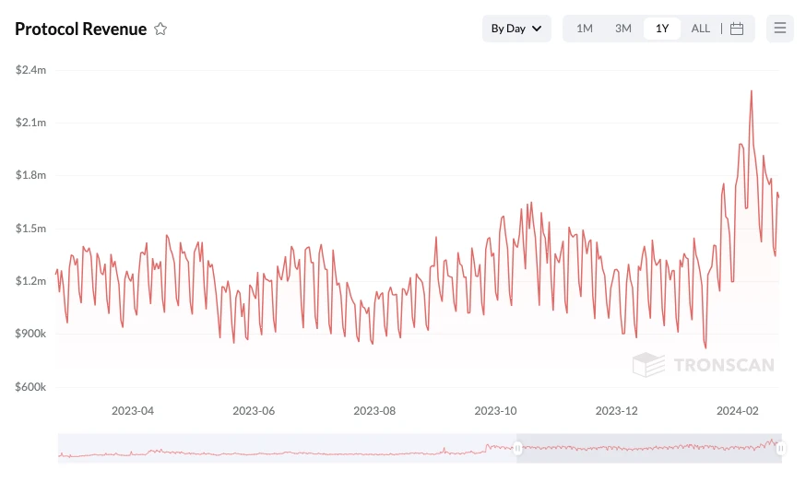
Task: Open the chart hamburger menu
Action: pyautogui.click(x=780, y=29)
